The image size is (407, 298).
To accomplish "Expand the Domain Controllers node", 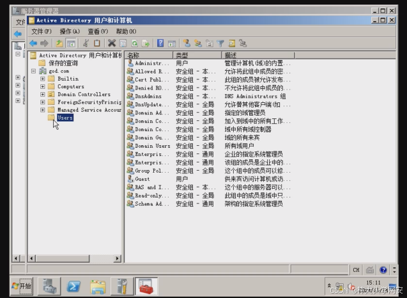I will 43,94.
